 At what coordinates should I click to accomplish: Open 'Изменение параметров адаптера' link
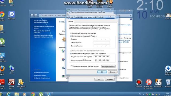click(42, 32)
